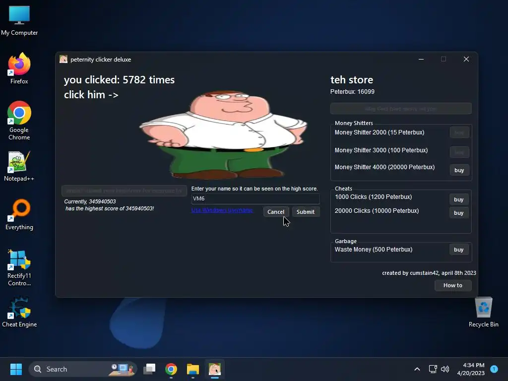Open Windows Start menu
This screenshot has width=508, height=381.
click(16, 369)
